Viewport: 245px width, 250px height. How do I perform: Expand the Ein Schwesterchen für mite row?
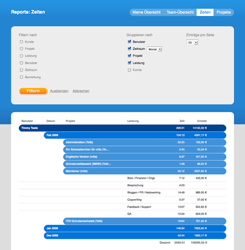[145, 150]
